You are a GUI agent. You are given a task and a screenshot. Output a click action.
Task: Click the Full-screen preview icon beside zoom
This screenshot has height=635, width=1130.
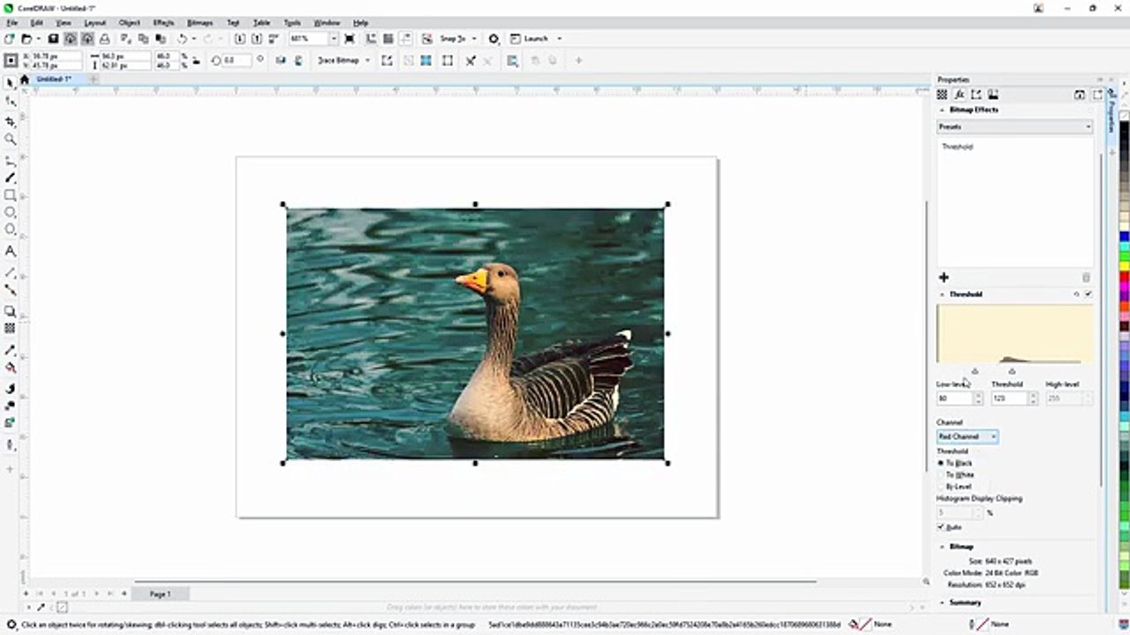pyautogui.click(x=350, y=39)
